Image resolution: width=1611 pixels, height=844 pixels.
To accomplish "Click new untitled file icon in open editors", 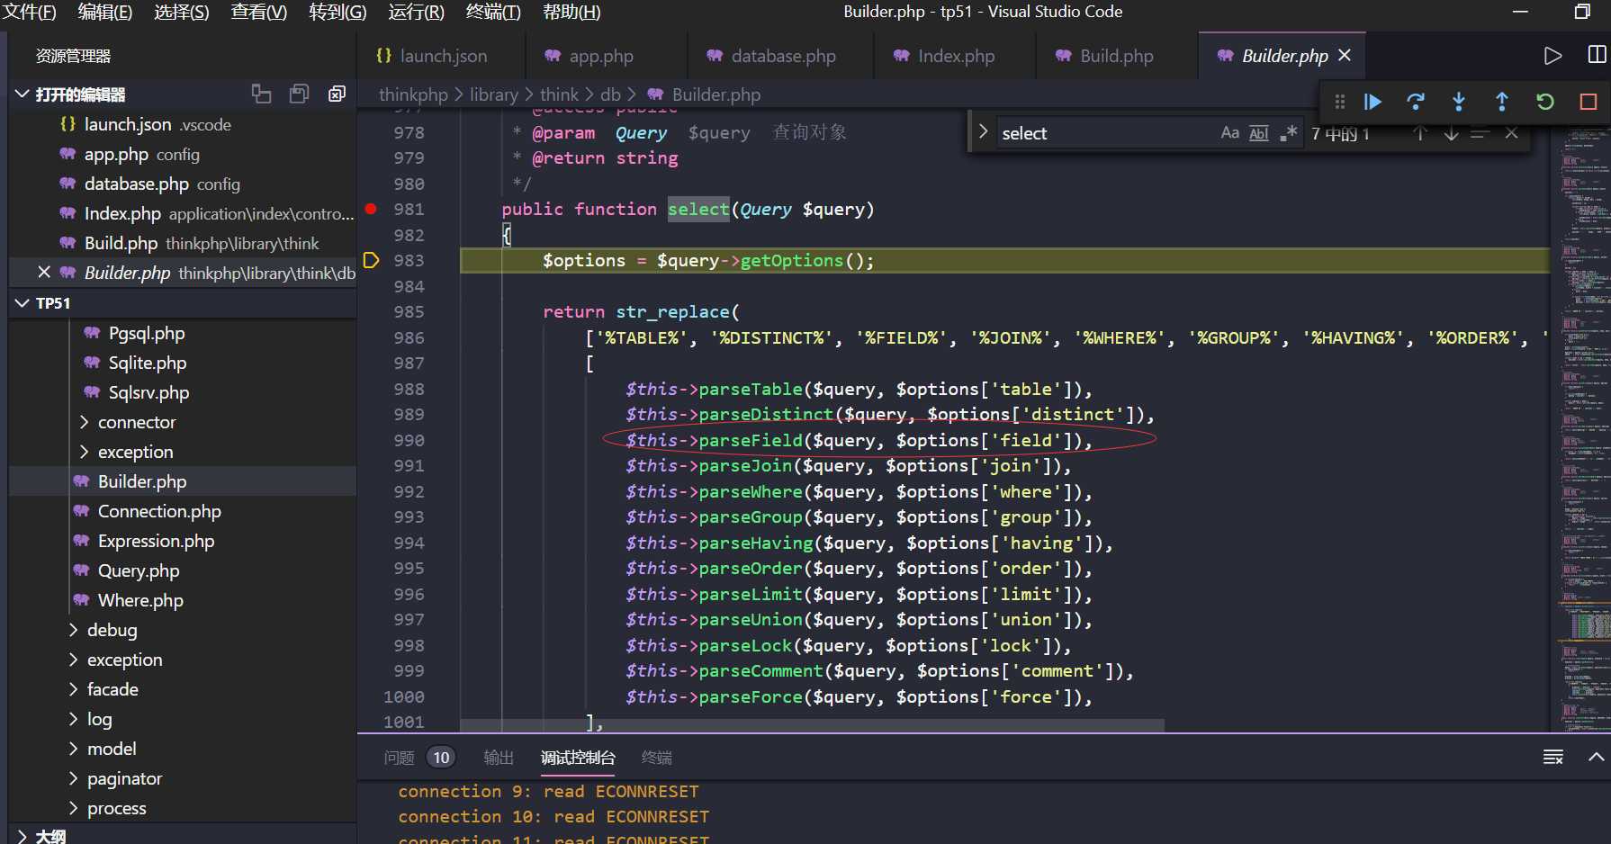I will pos(261,94).
